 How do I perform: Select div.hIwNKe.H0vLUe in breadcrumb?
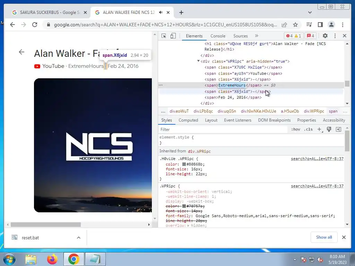(258, 111)
